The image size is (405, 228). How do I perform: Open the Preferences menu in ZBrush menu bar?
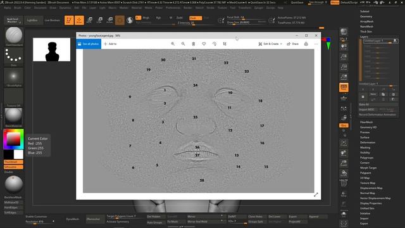coord(173,8)
